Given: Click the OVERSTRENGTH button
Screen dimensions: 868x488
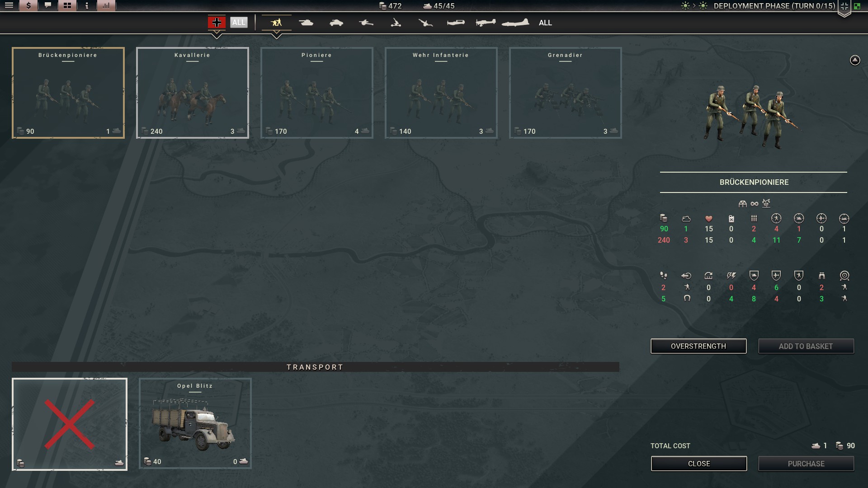Looking at the screenshot, I should [x=698, y=346].
